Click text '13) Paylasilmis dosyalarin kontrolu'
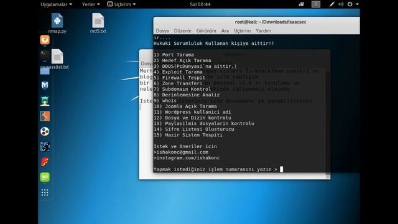 tap(204, 123)
